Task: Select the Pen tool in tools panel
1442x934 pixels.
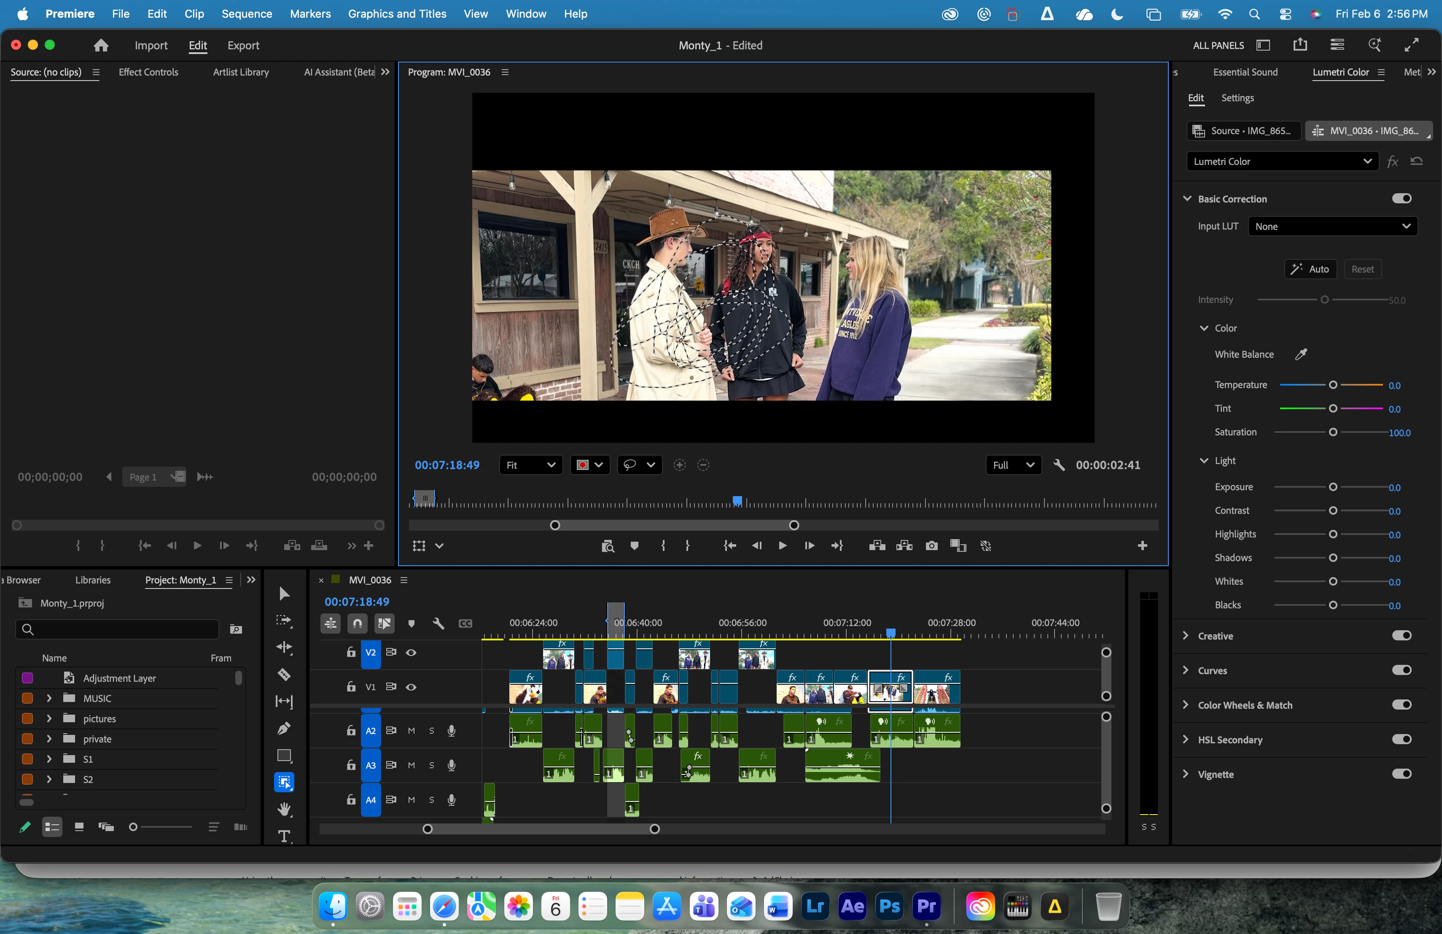Action: [x=284, y=728]
